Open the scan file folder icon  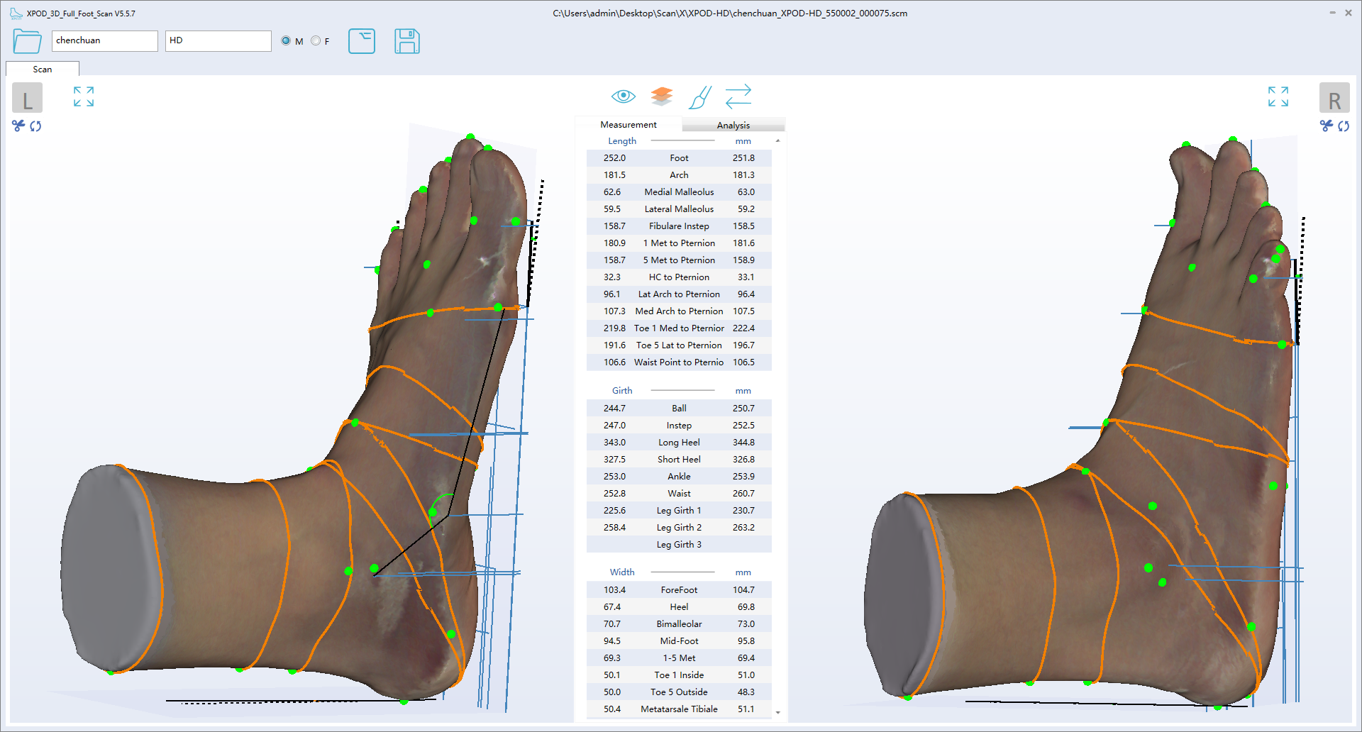point(27,41)
